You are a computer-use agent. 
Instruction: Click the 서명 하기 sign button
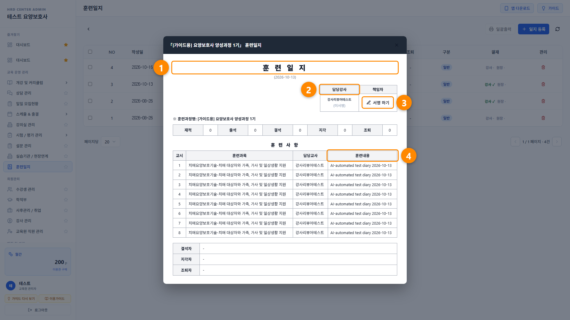pos(378,103)
